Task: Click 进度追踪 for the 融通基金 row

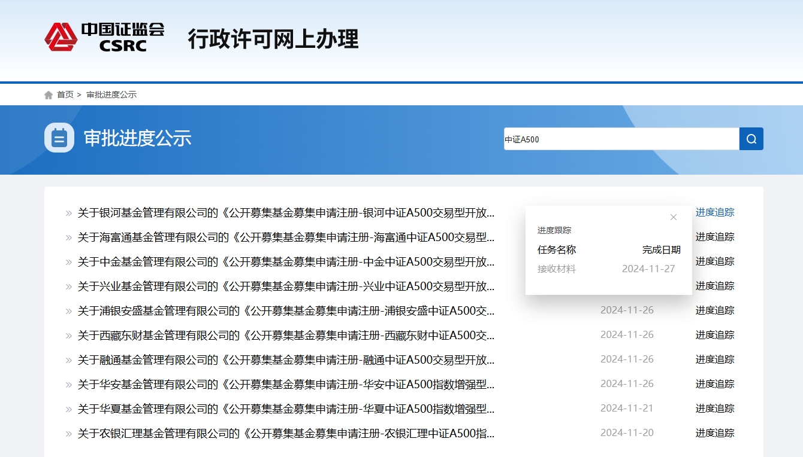Action: pos(715,359)
